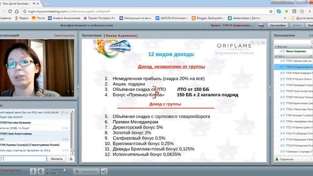This screenshot has width=313, height=176.
Task: Open Инструкция по вкл bookmark
Action: [135, 18]
